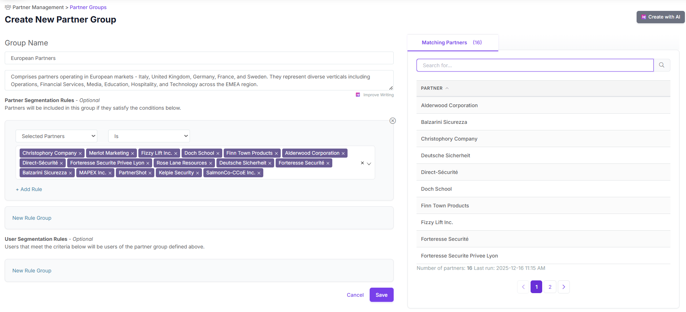This screenshot has width=686, height=312.
Task: Select the Matching Partners tab
Action: click(452, 42)
